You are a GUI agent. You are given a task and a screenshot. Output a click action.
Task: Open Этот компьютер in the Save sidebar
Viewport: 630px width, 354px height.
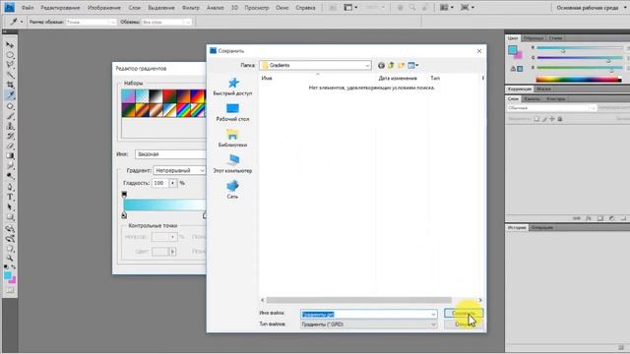pyautogui.click(x=232, y=164)
